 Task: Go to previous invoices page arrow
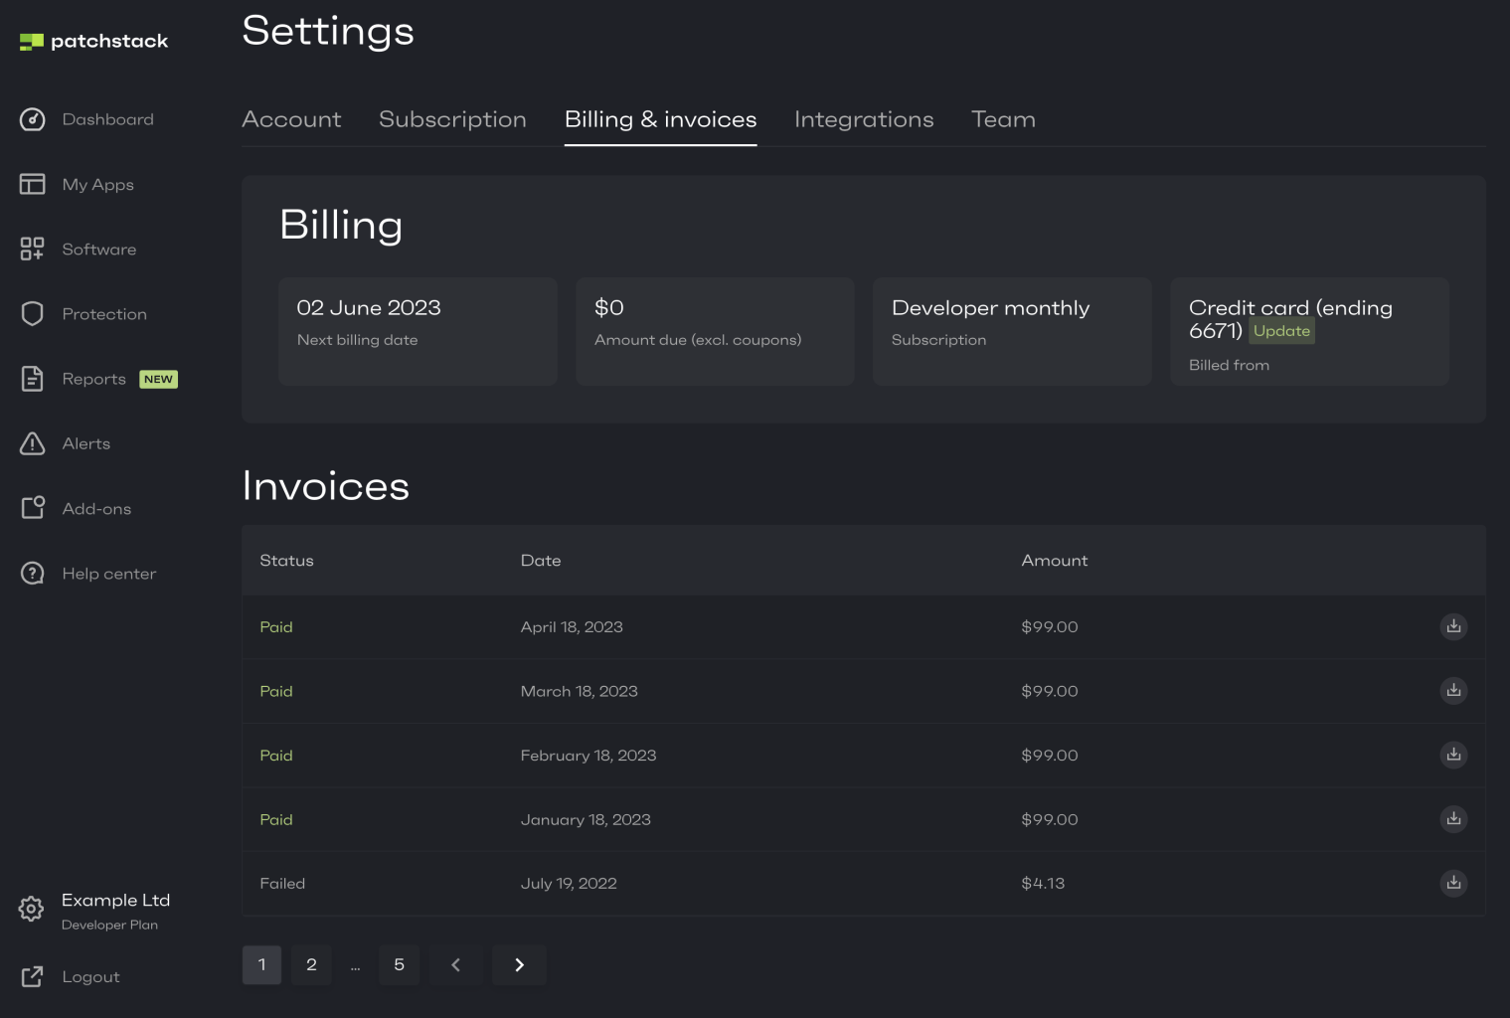[x=456, y=965]
